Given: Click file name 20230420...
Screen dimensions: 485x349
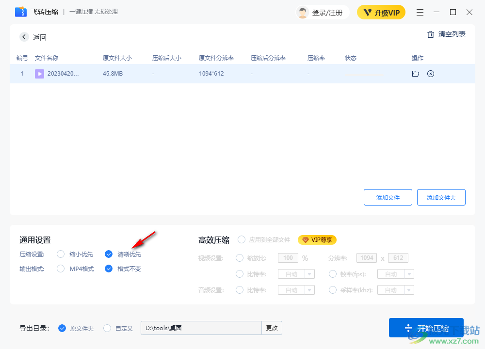Looking at the screenshot, I should [63, 74].
